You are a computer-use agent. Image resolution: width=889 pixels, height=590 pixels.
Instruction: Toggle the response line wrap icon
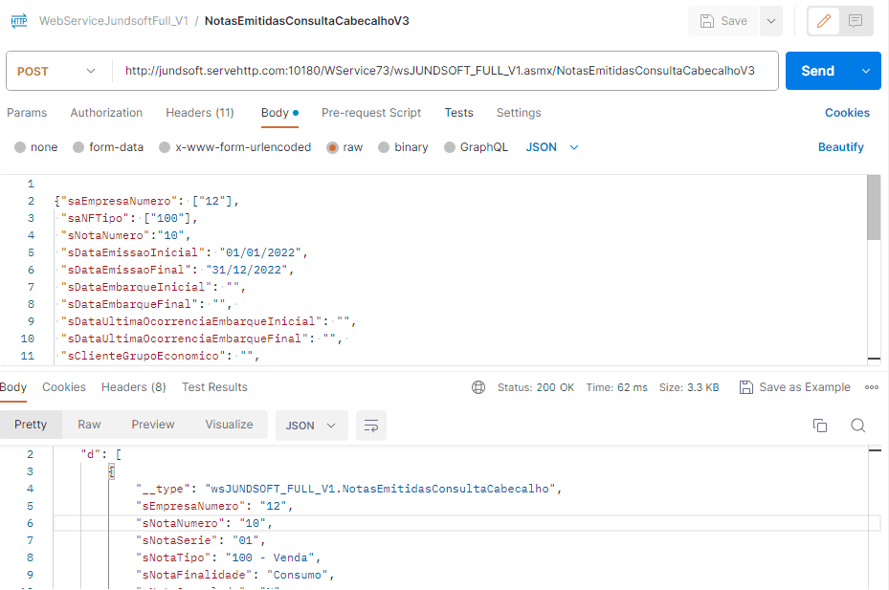point(369,426)
